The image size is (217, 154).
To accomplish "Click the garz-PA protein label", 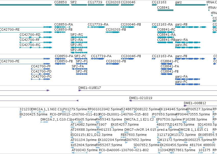I will coord(181,77).
